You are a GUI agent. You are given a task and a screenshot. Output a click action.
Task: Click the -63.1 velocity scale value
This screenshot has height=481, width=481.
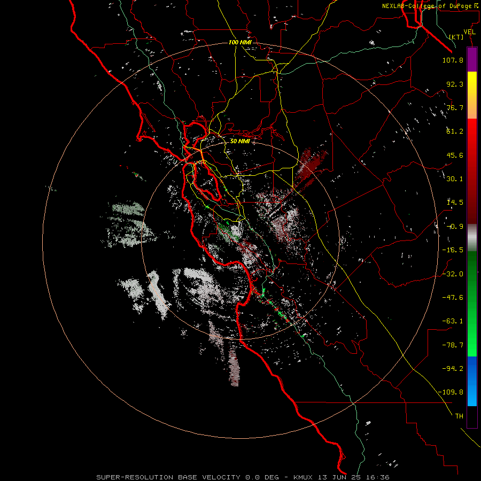pos(453,321)
